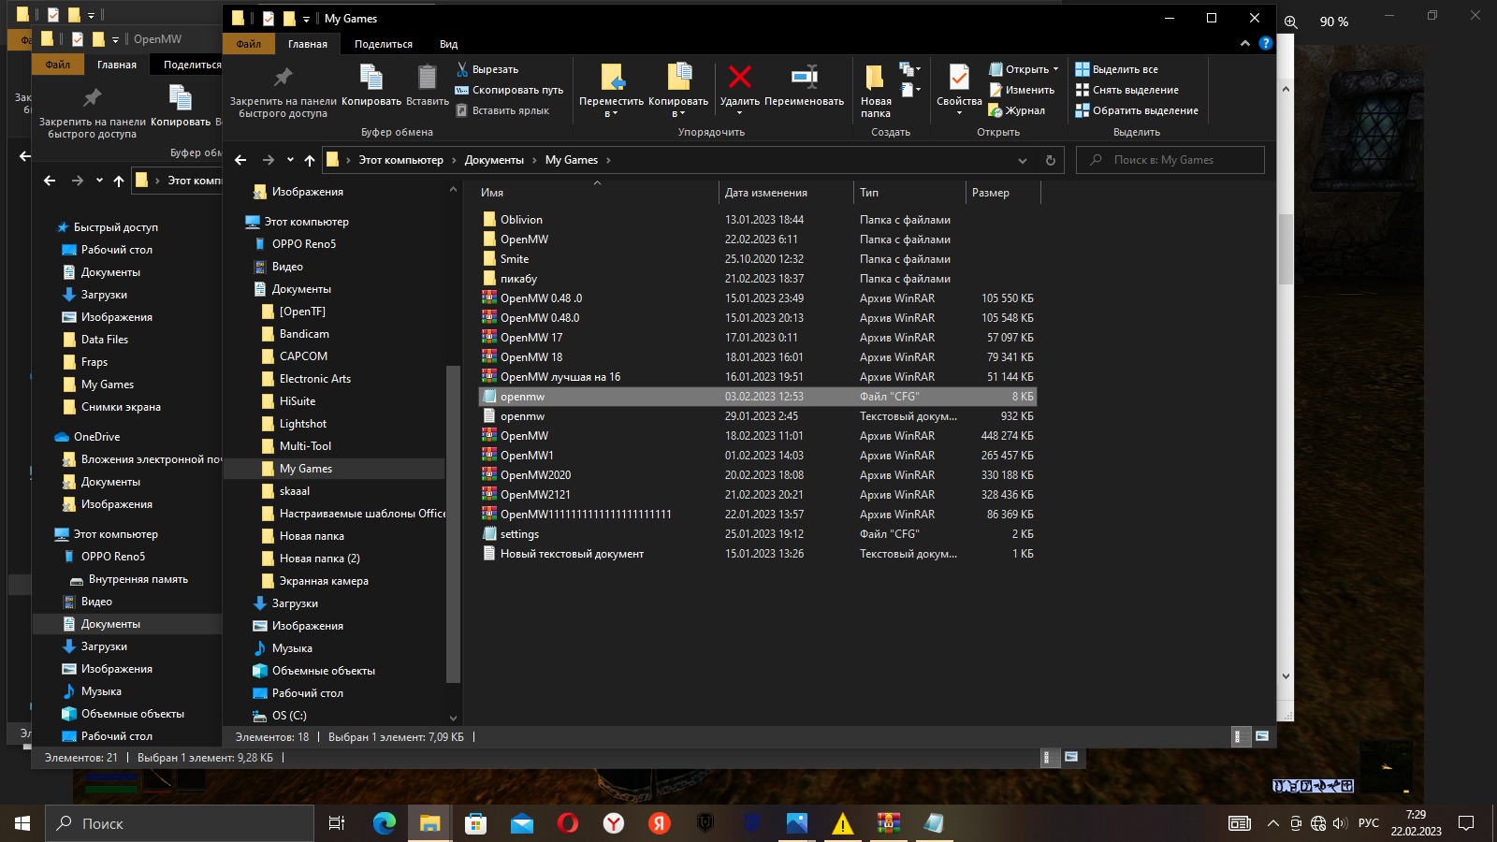This screenshot has height=842, width=1497.
Task: Click the taskbar search box
Action: coord(180,823)
